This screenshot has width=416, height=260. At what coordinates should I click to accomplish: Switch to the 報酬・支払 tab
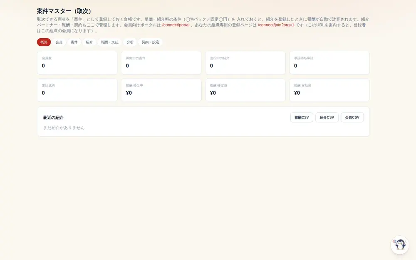coord(109,42)
